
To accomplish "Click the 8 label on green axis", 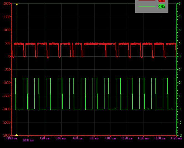I will point(180,4).
